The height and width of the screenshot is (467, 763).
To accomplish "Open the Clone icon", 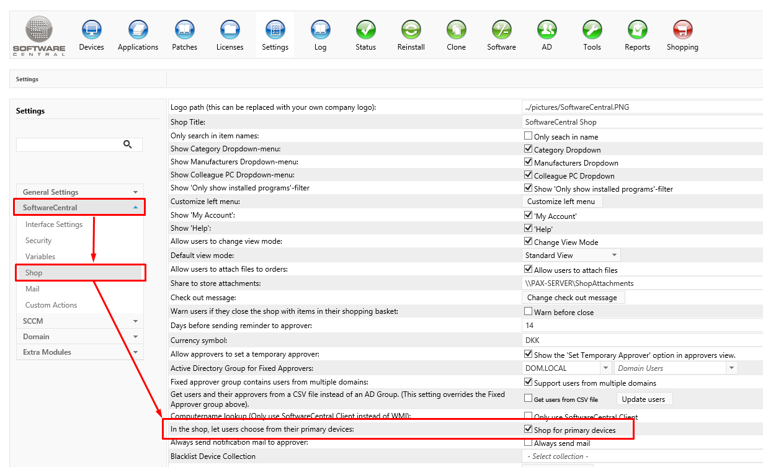I will pos(456,30).
